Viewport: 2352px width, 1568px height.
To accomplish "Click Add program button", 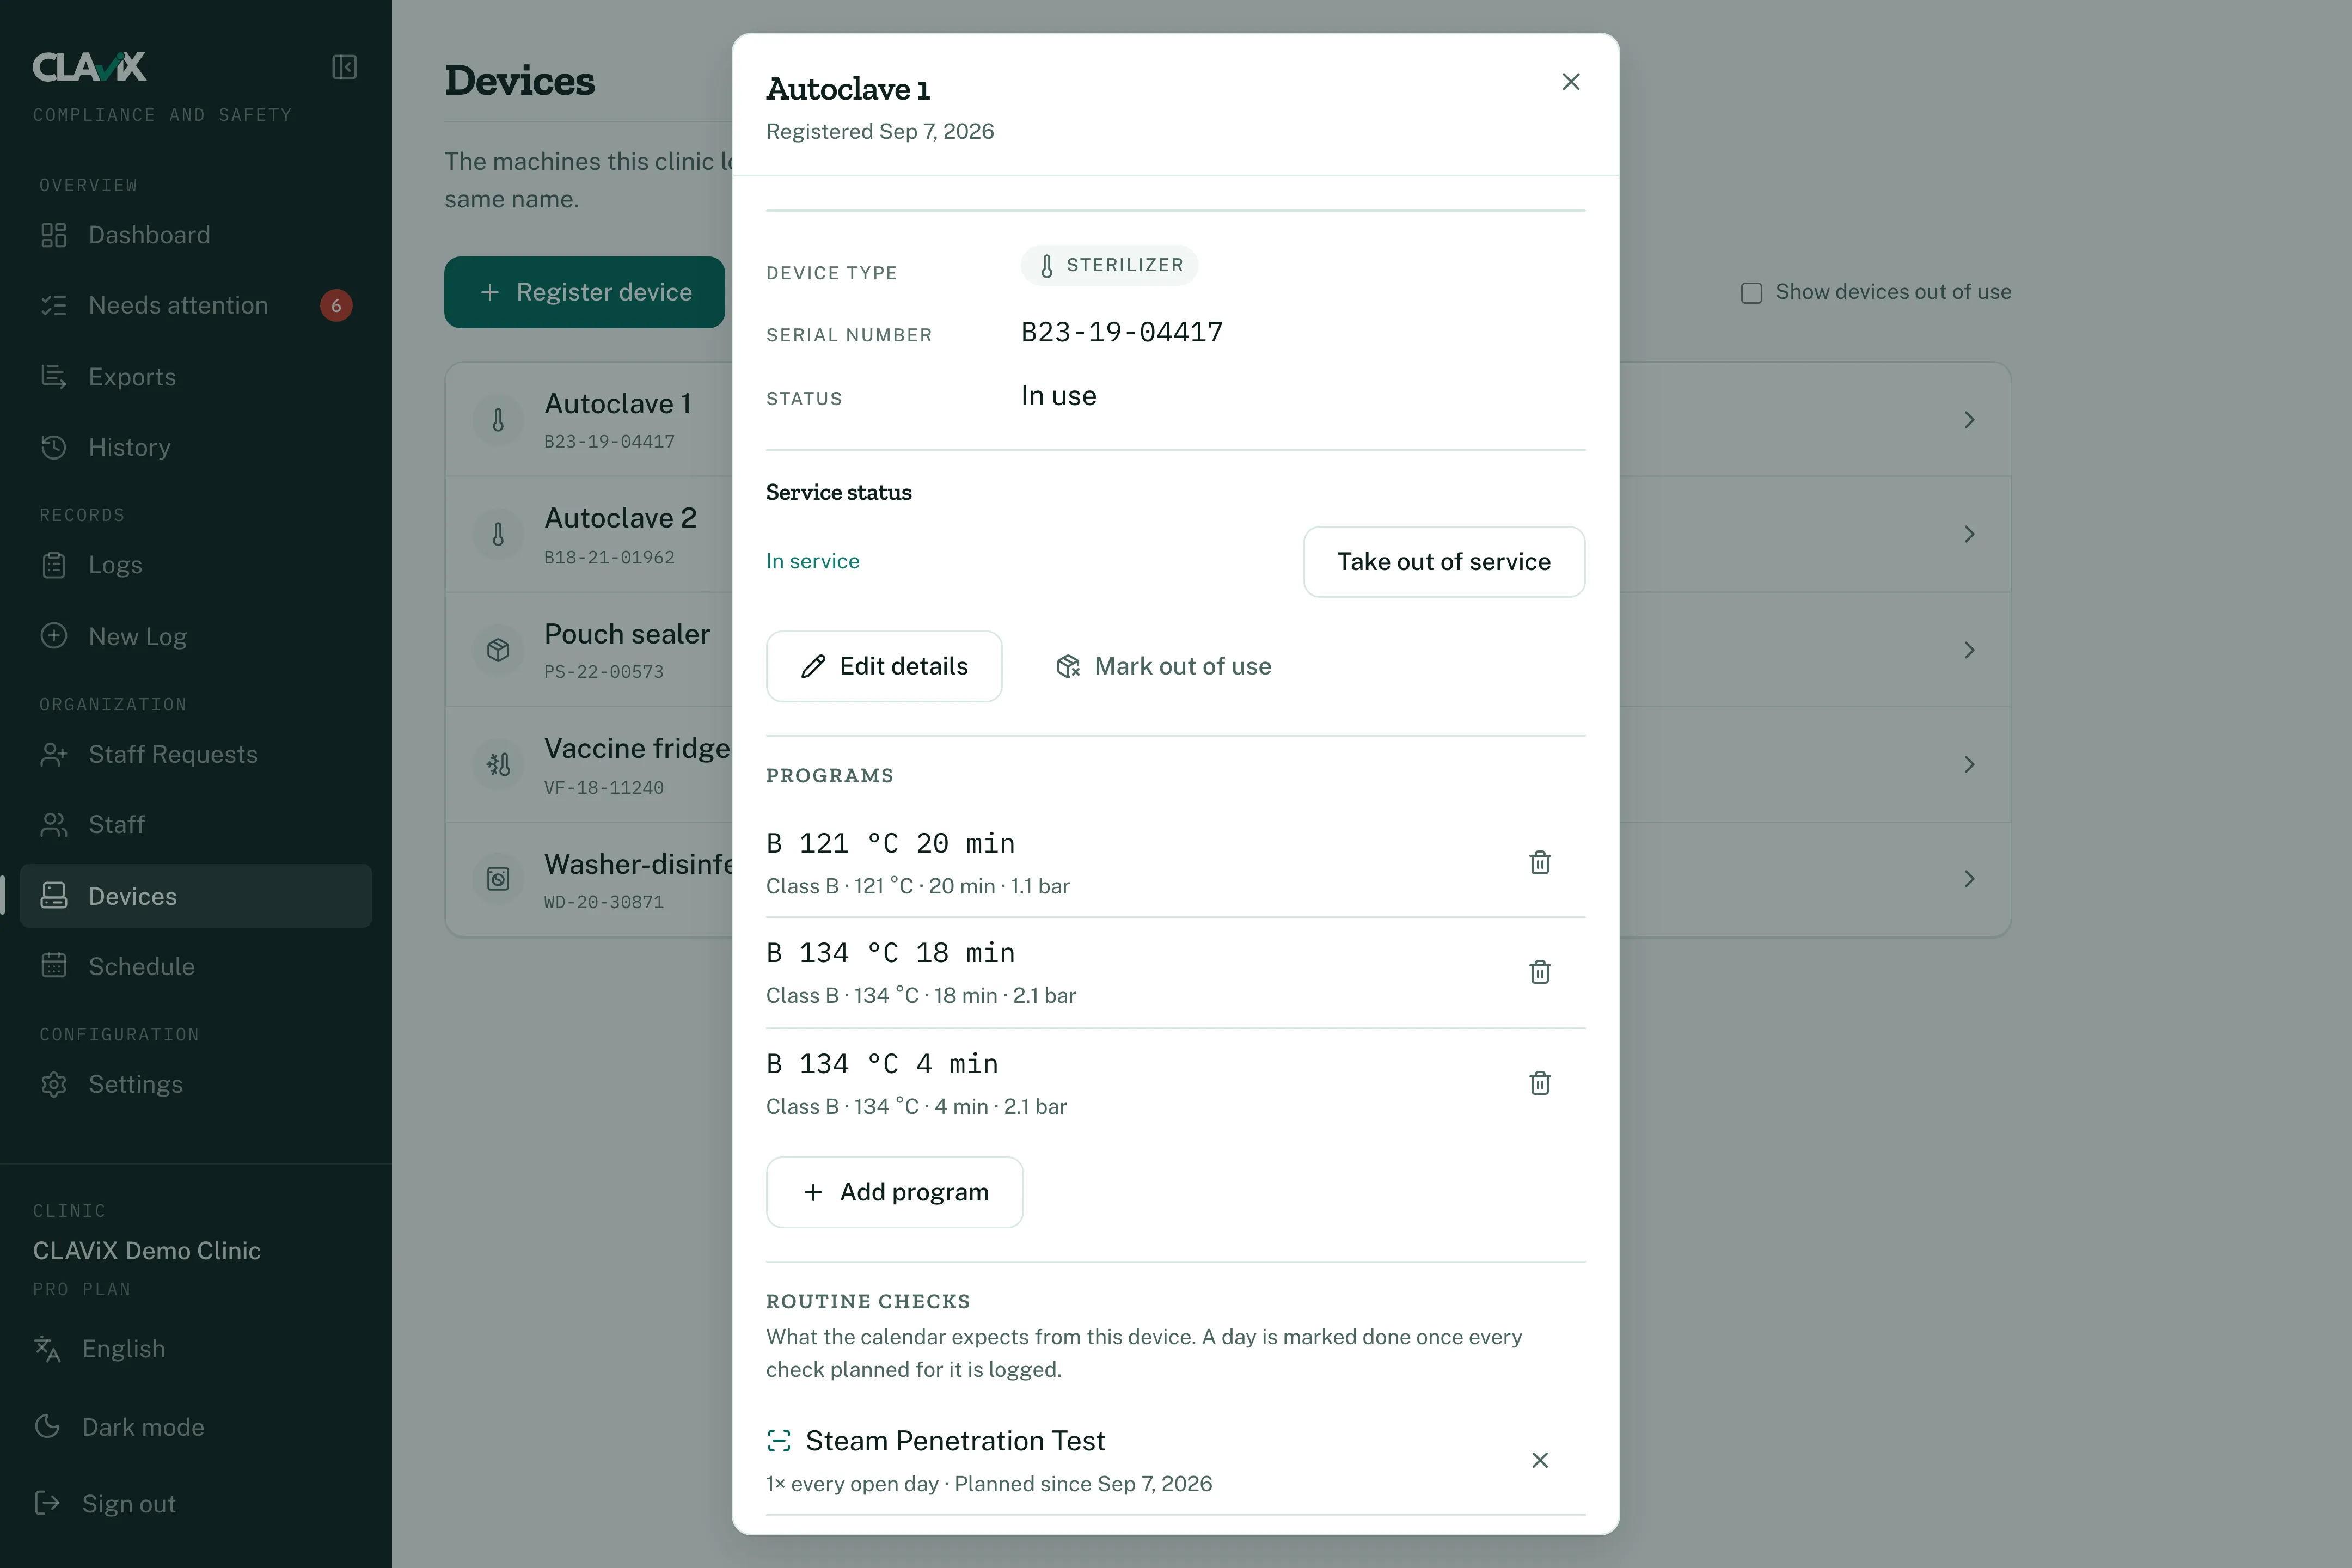I will pyautogui.click(x=895, y=1192).
